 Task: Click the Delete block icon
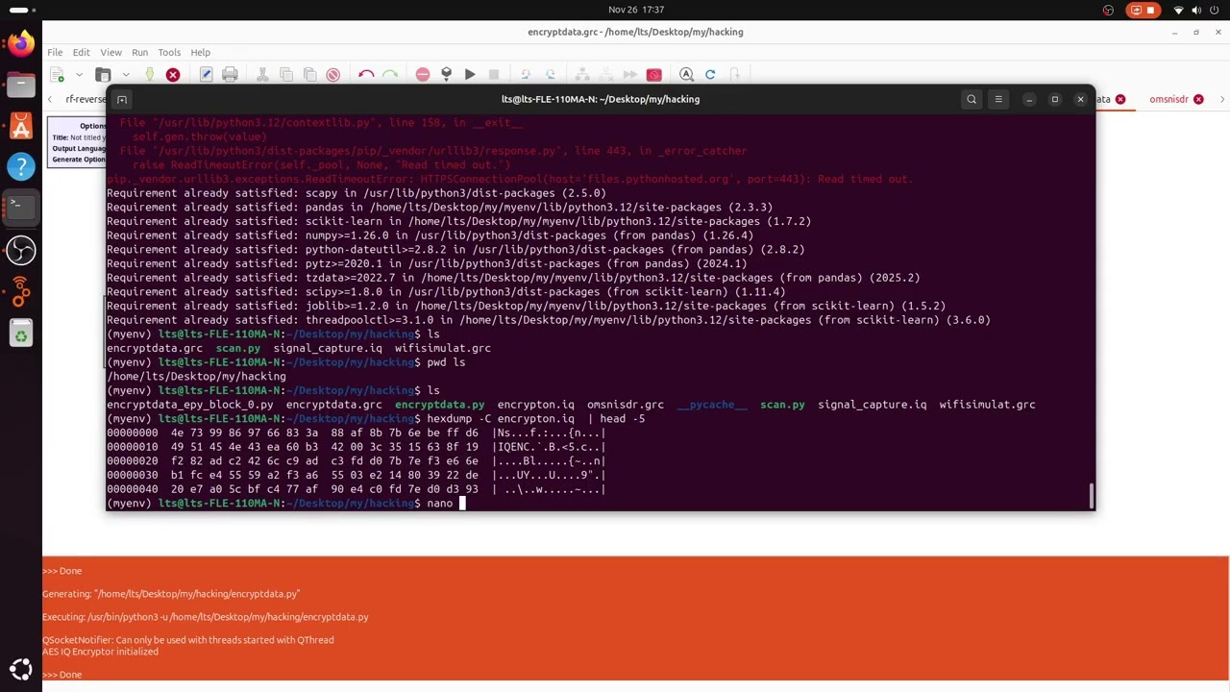click(332, 75)
